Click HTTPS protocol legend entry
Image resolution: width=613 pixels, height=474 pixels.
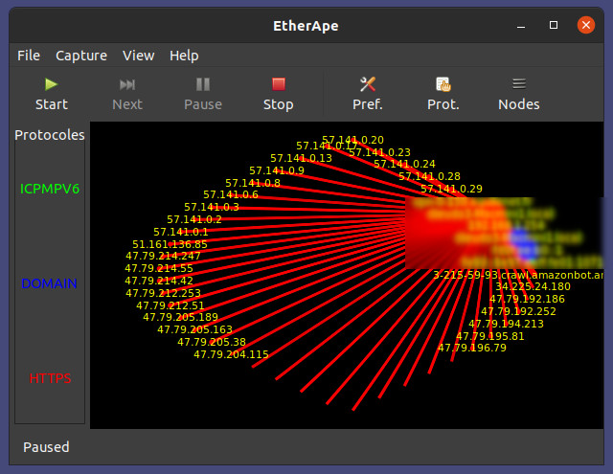pyautogui.click(x=50, y=378)
